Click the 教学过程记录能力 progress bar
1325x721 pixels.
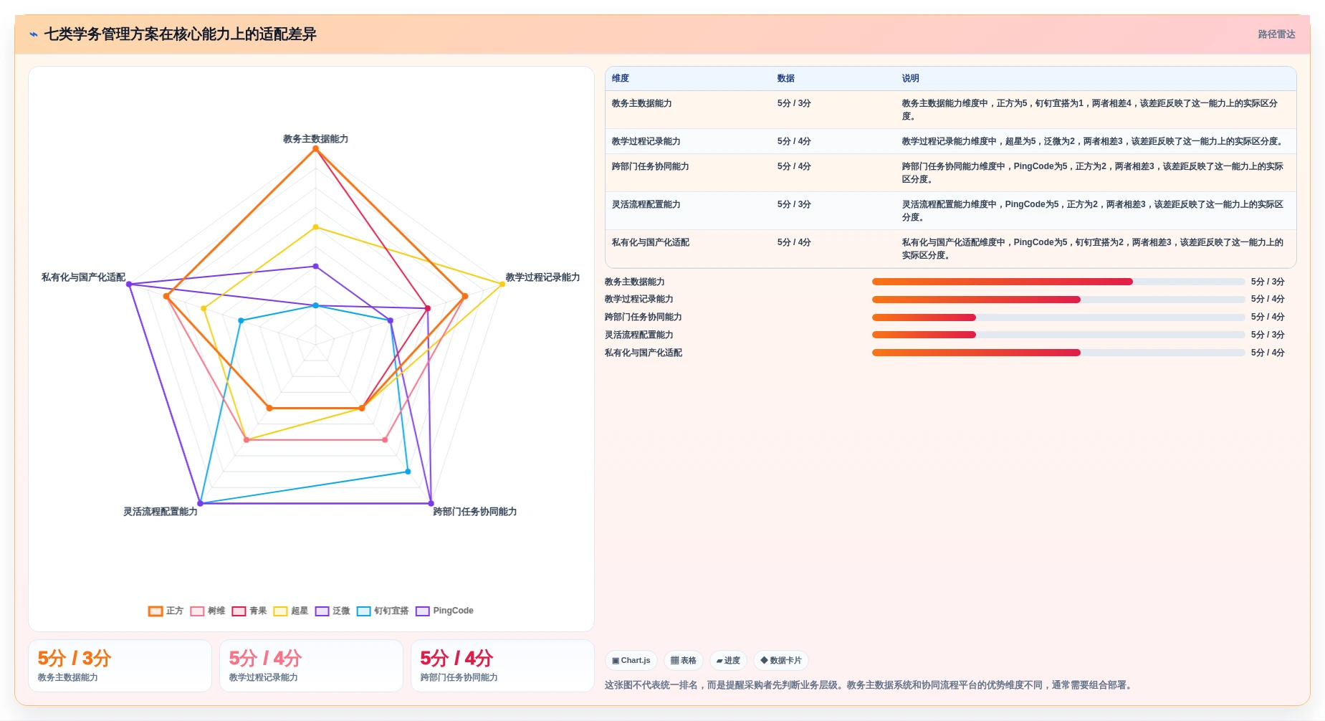1058,300
